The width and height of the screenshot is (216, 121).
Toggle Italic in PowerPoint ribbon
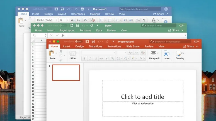[90, 59]
